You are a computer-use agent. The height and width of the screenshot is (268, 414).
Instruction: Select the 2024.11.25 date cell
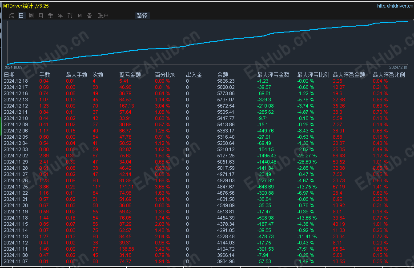click(16, 187)
